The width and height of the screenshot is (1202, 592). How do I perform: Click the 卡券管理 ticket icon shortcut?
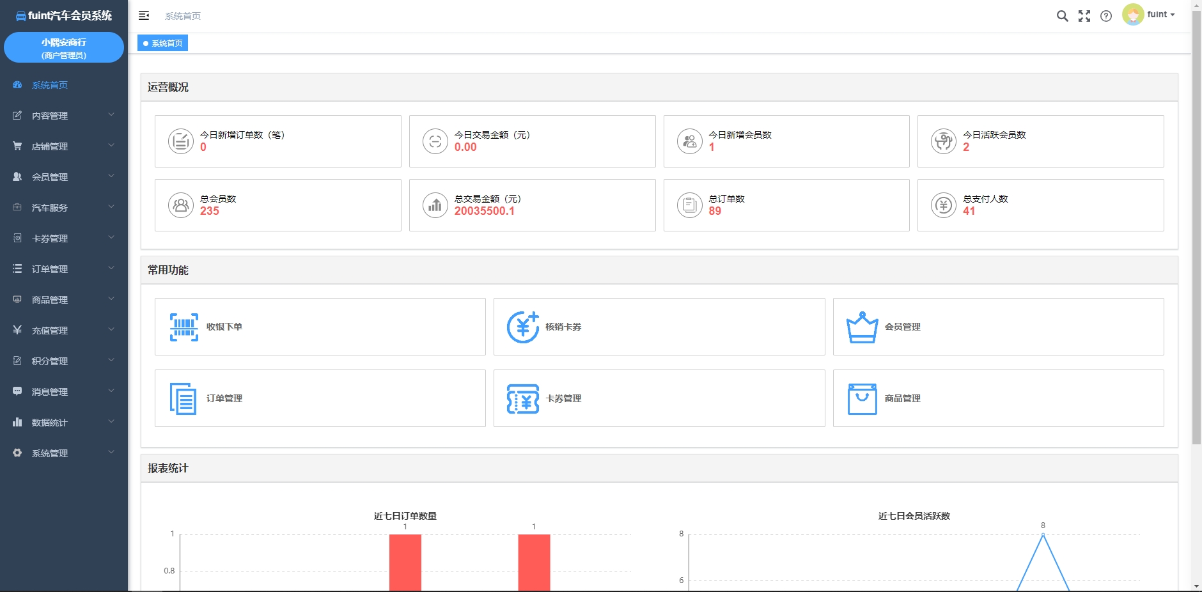[523, 398]
